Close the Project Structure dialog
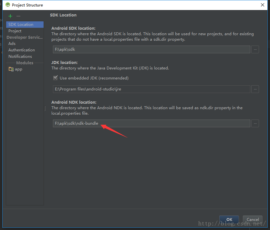The image size is (270, 230). [x=263, y=5]
